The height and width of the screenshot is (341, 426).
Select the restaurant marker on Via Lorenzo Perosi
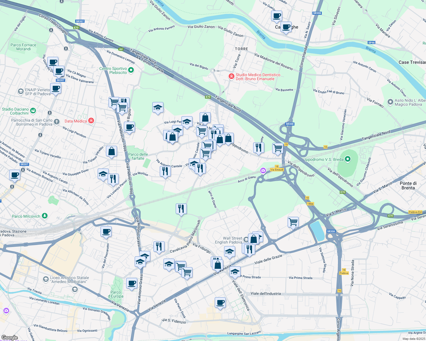point(113,179)
